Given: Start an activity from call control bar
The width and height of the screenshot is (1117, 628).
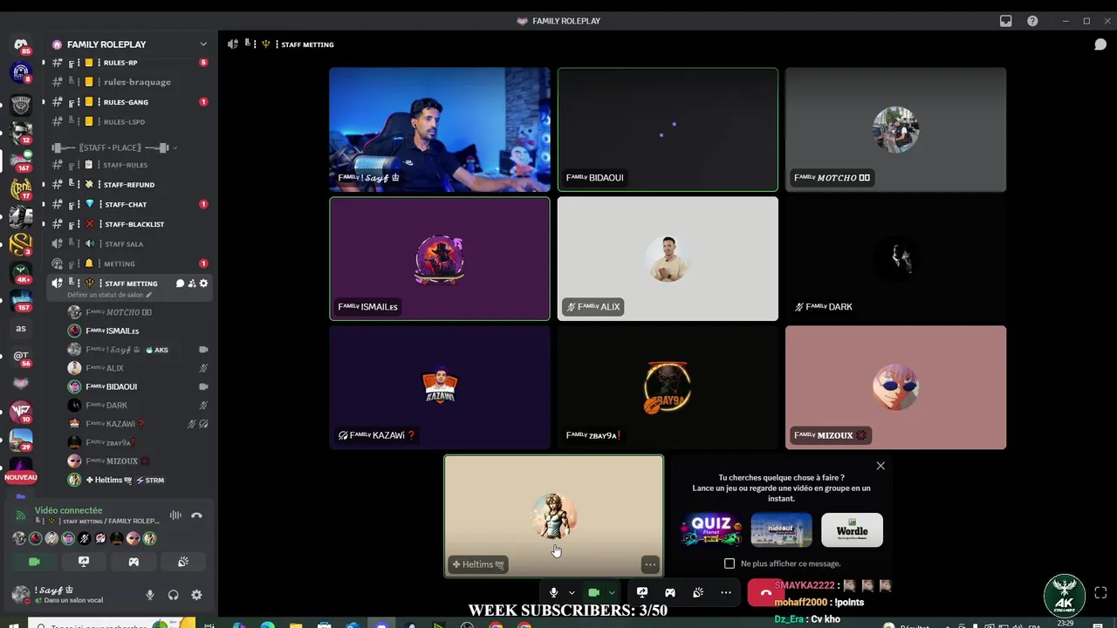Looking at the screenshot, I should pyautogui.click(x=670, y=592).
